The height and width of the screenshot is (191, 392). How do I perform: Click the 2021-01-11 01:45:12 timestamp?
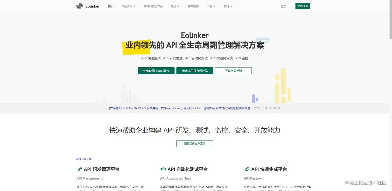coord(267,108)
